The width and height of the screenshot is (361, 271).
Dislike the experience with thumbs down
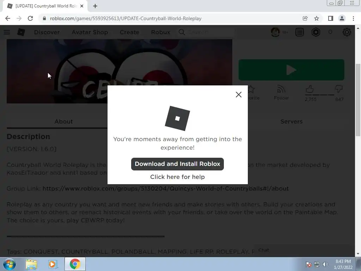(x=339, y=89)
